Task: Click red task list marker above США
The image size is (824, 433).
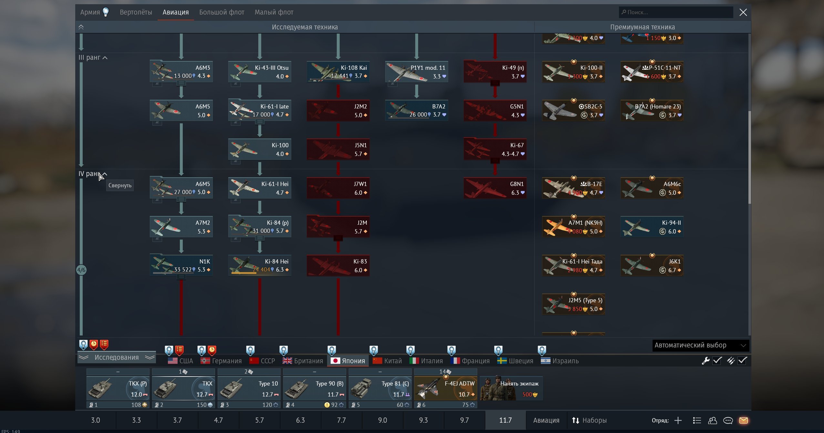Action: pos(179,350)
